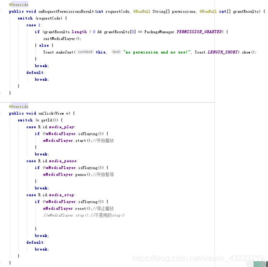
Task: Click the break statement under case 1
Action: pos(42,66)
